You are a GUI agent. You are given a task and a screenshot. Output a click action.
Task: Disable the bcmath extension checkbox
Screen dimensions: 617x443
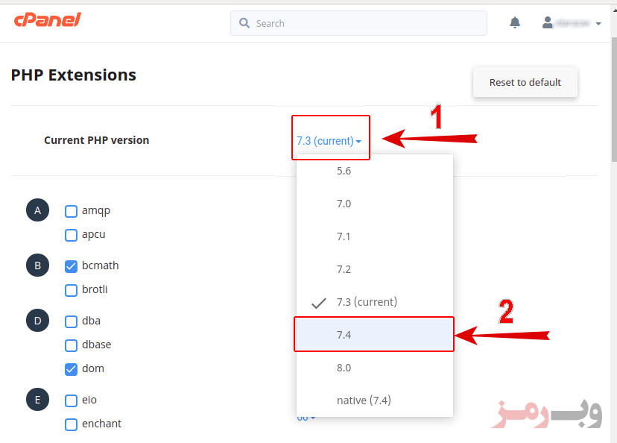click(x=71, y=266)
